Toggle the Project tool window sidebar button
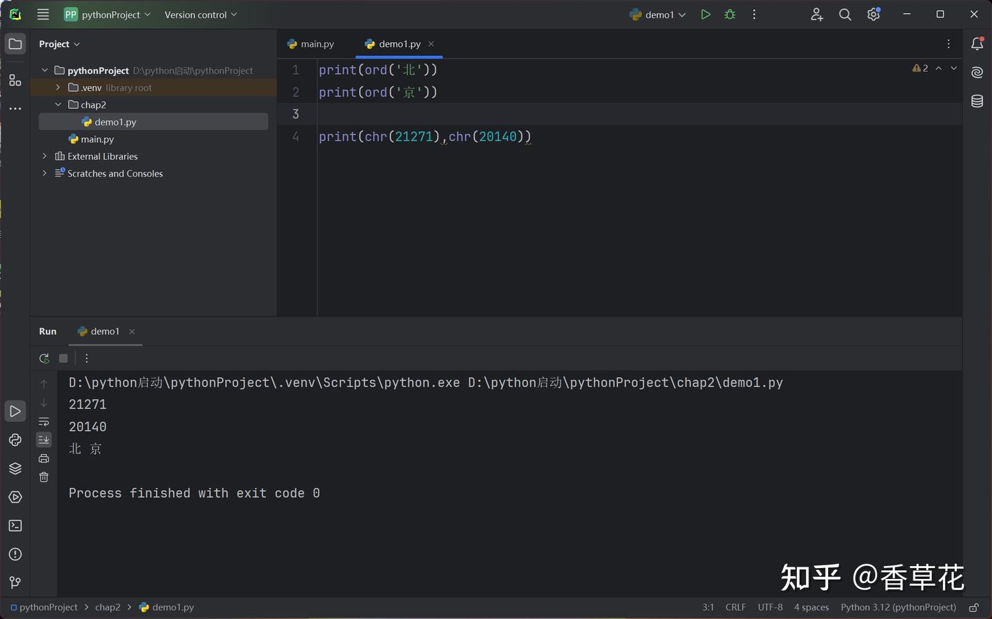The width and height of the screenshot is (992, 619). point(15,44)
